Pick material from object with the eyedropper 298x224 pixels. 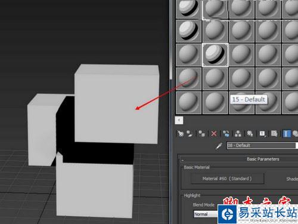219,146
